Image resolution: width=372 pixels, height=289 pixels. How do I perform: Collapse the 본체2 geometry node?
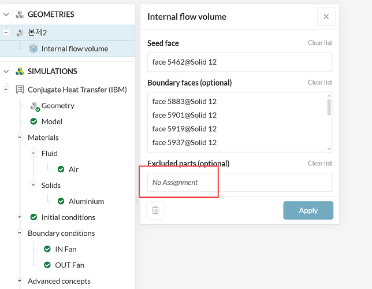6,32
